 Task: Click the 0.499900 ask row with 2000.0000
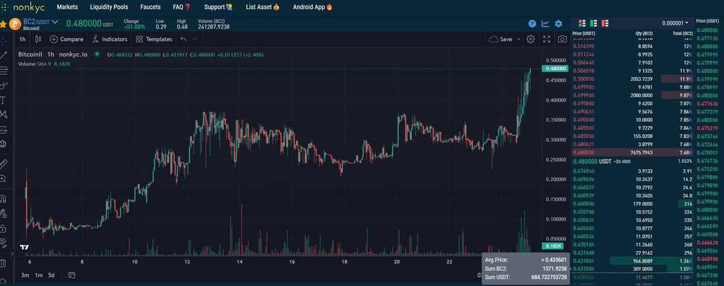click(631, 95)
